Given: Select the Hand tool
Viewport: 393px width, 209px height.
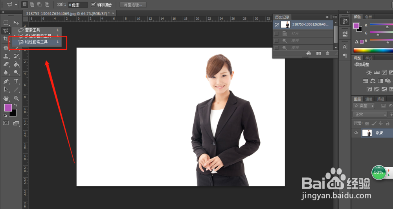Looking at the screenshot, I should point(6,98).
